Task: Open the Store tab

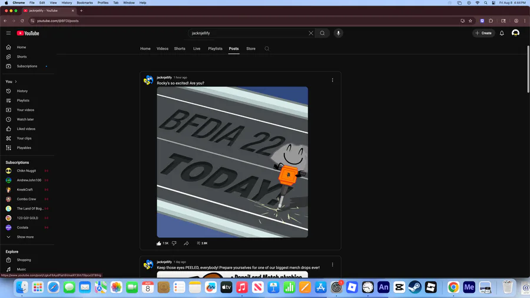Action: coord(251,49)
